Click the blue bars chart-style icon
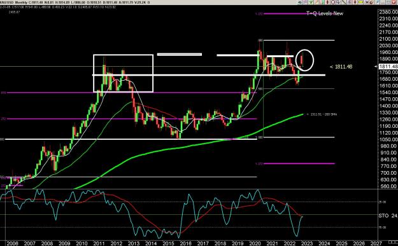The height and width of the screenshot is (246, 398). (x=349, y=3)
